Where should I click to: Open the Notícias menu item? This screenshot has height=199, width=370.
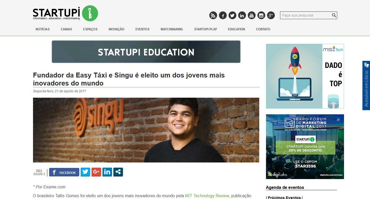pos(43,29)
